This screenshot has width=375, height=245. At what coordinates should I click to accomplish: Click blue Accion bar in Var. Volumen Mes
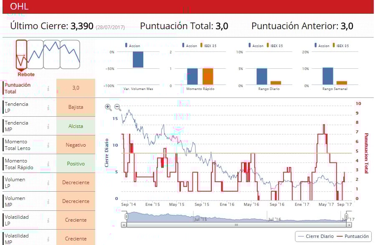(138, 60)
